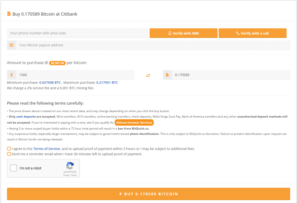Click the currency conversion swap arrows
The width and height of the screenshot is (297, 203).
(x=148, y=75)
